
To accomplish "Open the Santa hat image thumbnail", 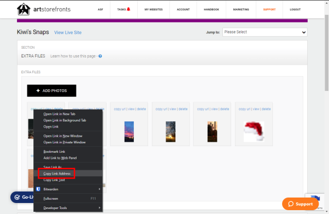I will coord(254,131).
